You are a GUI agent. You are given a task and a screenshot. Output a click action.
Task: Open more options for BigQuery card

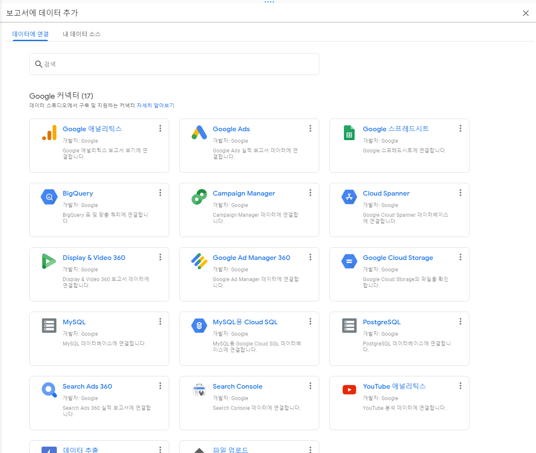tap(160, 193)
